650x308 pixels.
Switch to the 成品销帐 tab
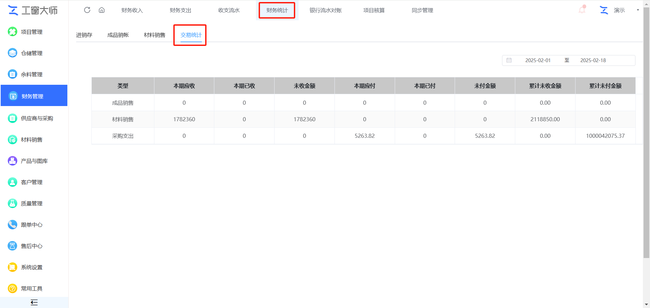tap(118, 35)
